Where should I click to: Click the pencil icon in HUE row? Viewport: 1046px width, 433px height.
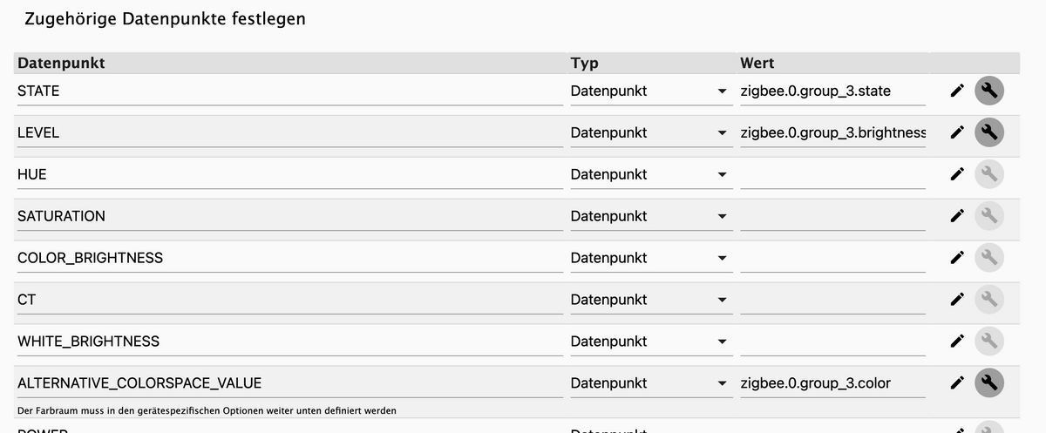(x=957, y=174)
